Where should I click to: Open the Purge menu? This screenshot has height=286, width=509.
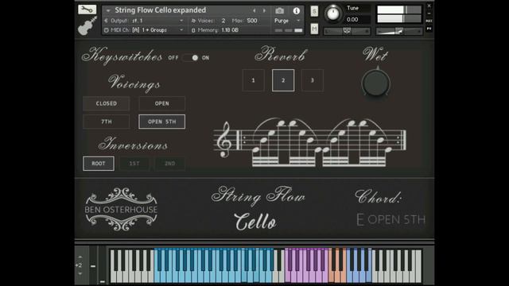coord(287,21)
